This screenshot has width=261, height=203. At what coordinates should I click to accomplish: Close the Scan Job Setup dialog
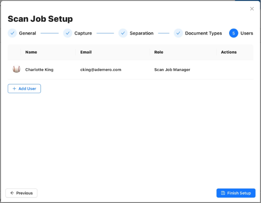pos(252,9)
